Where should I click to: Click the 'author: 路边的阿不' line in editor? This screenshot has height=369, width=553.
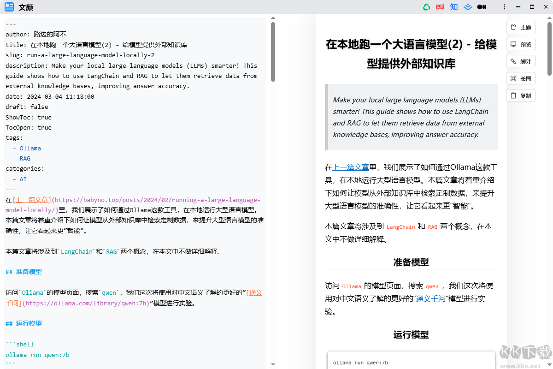click(x=36, y=34)
